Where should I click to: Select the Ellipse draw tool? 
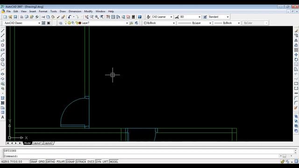click(3, 74)
